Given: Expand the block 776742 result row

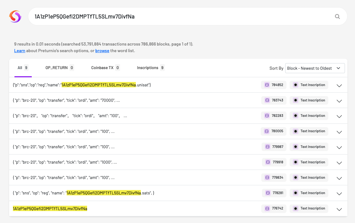Looking at the screenshot, I should point(339,209).
